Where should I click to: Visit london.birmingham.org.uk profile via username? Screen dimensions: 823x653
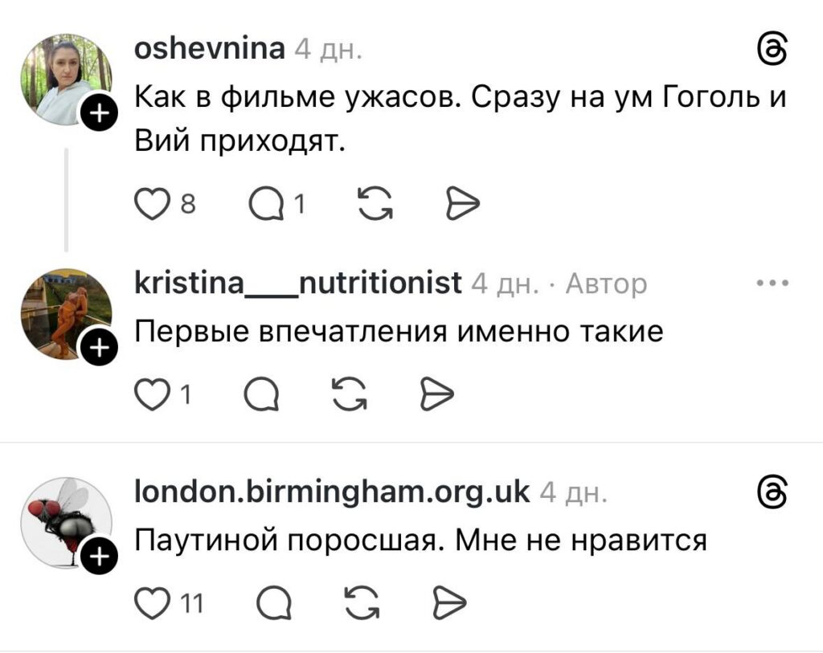click(x=332, y=490)
